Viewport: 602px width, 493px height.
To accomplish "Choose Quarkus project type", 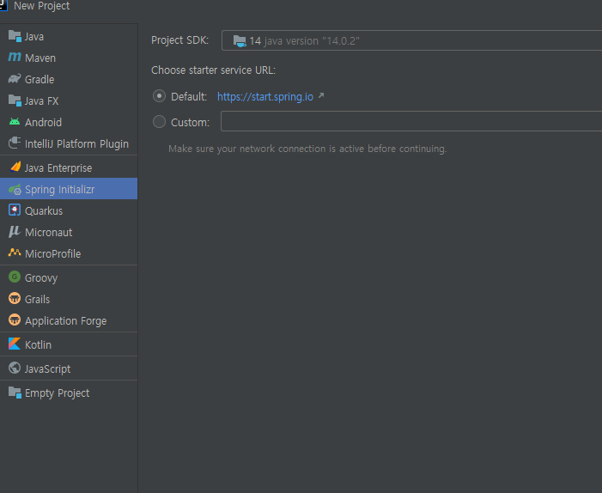I will coord(69,210).
